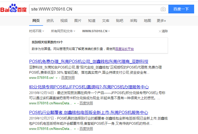The image size is (198, 134).
Task: Click the 百度一下 search button
Action: pos(181,9)
